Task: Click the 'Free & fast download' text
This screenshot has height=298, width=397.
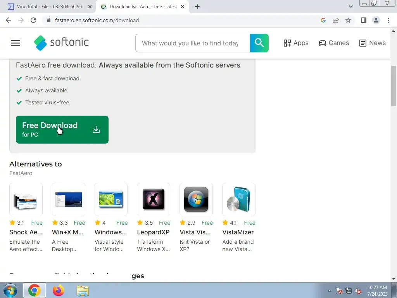Action: point(52,78)
